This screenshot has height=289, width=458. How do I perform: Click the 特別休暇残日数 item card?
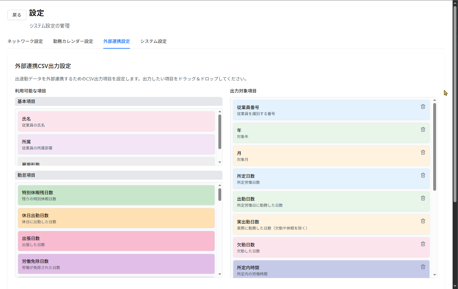coord(116,195)
